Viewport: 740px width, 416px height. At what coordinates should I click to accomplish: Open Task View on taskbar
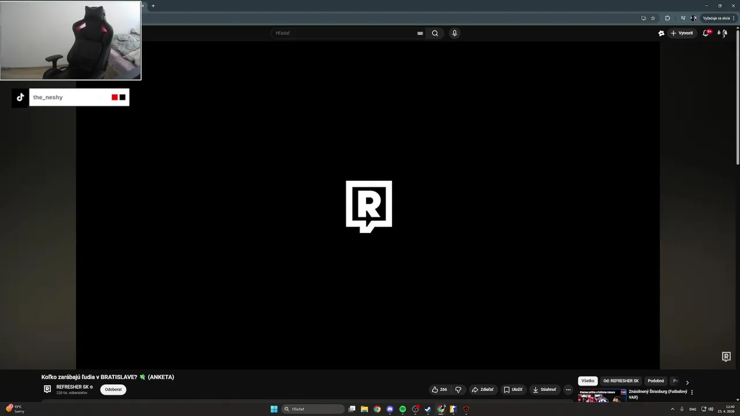[351, 409]
